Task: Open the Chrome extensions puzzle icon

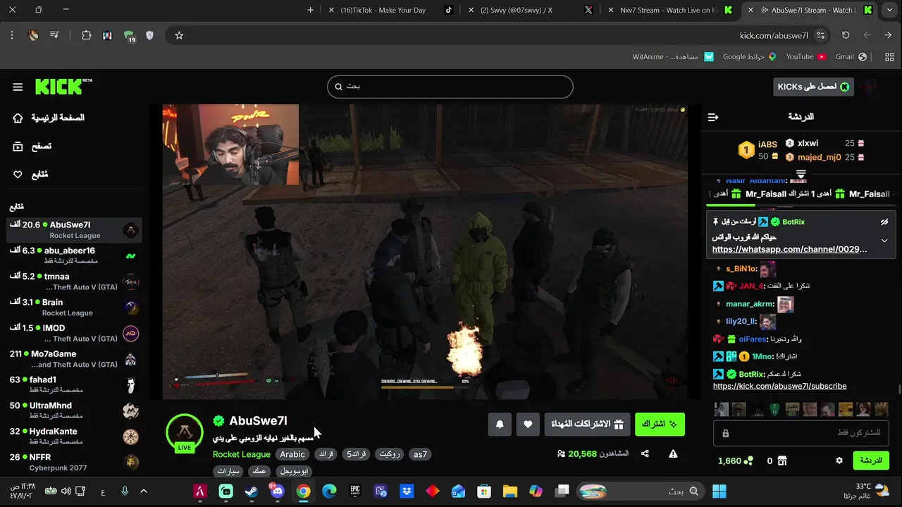Action: (x=86, y=35)
